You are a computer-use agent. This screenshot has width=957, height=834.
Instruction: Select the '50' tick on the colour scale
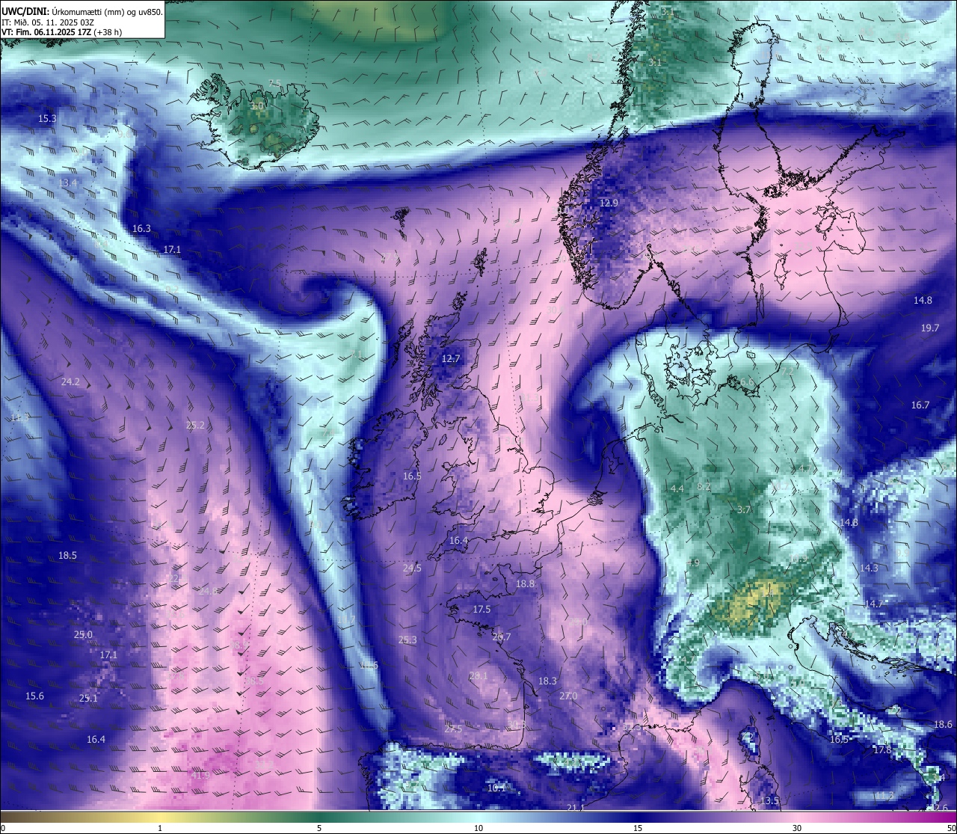pyautogui.click(x=951, y=828)
